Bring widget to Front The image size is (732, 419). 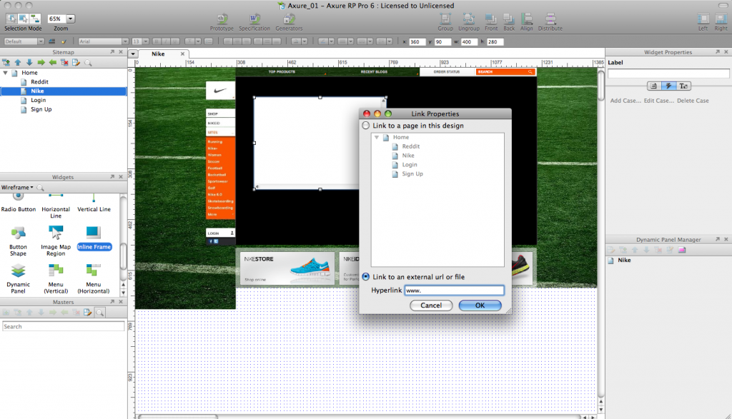click(490, 22)
